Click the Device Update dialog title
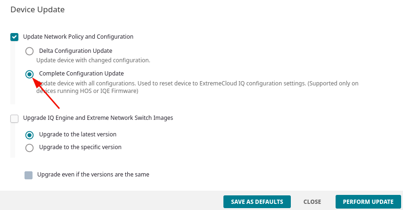Viewport: 403px width, 210px height. coord(37,9)
